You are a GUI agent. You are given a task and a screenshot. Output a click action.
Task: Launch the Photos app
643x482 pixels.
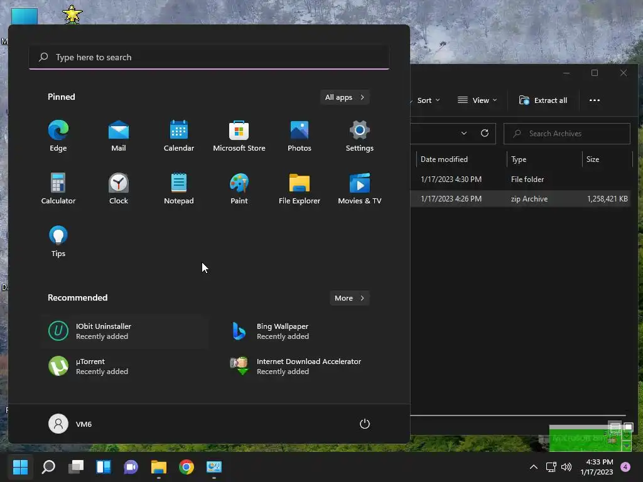tap(300, 136)
